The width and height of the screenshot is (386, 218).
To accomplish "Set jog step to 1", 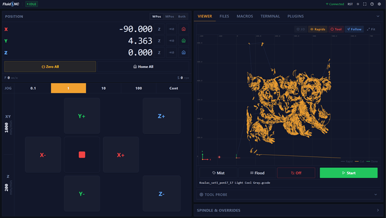I will point(68,88).
